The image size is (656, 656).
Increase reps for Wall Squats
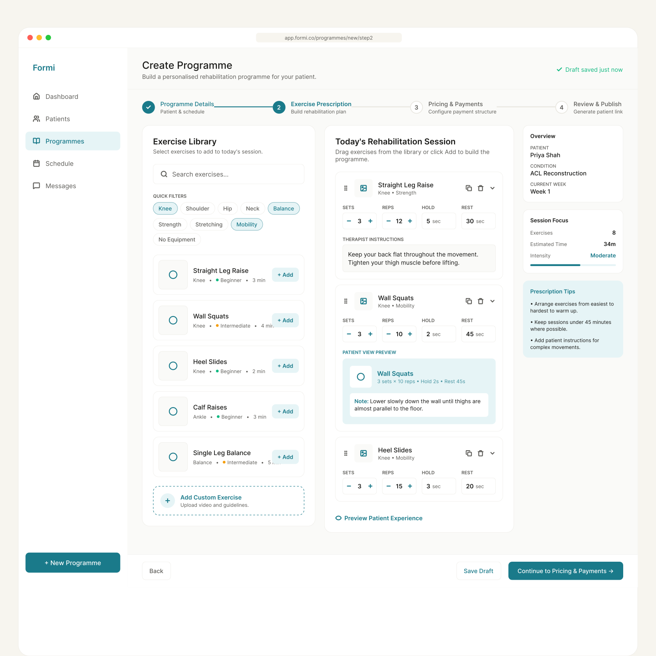(x=410, y=334)
